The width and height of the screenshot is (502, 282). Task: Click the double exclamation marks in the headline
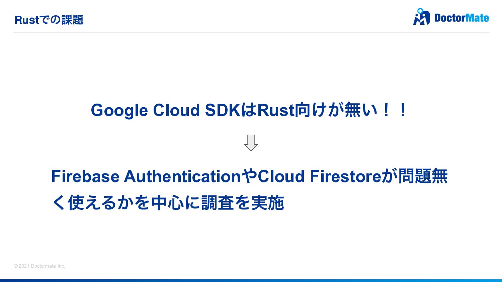pyautogui.click(x=394, y=110)
